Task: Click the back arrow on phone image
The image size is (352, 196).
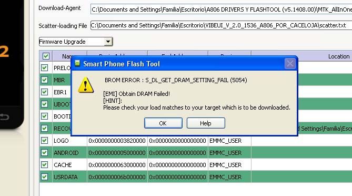Action: tap(5, 116)
